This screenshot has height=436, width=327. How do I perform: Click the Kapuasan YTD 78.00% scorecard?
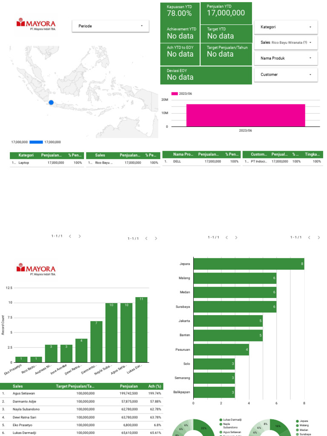[180, 13]
